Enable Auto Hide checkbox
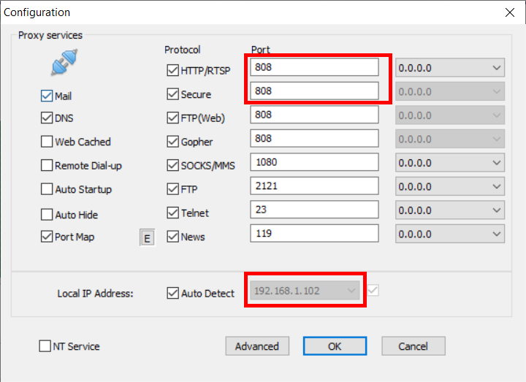This screenshot has height=382, width=526. [47, 215]
